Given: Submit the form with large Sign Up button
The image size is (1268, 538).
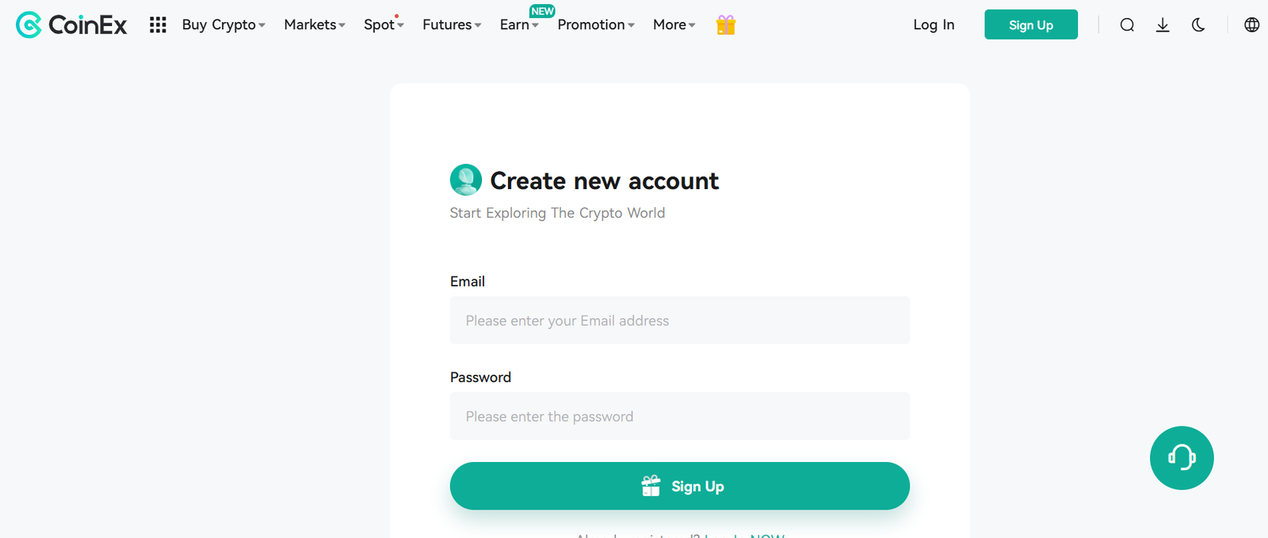Looking at the screenshot, I should (679, 486).
